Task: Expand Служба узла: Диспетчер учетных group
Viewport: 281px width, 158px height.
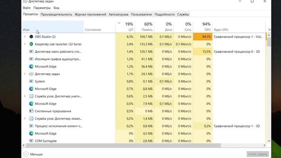Action: tap(25, 96)
